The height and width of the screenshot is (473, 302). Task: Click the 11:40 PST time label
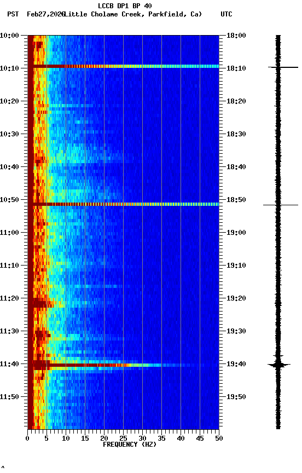[9, 364]
